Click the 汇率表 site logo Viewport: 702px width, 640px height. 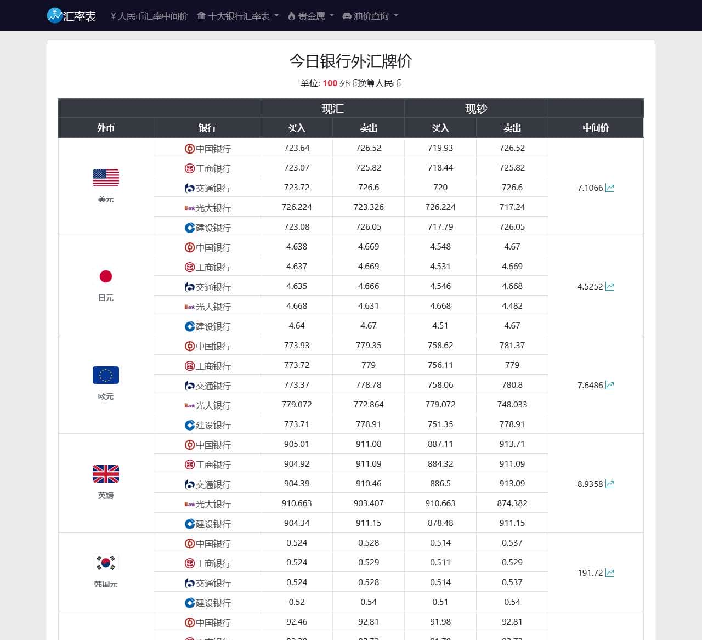[71, 16]
